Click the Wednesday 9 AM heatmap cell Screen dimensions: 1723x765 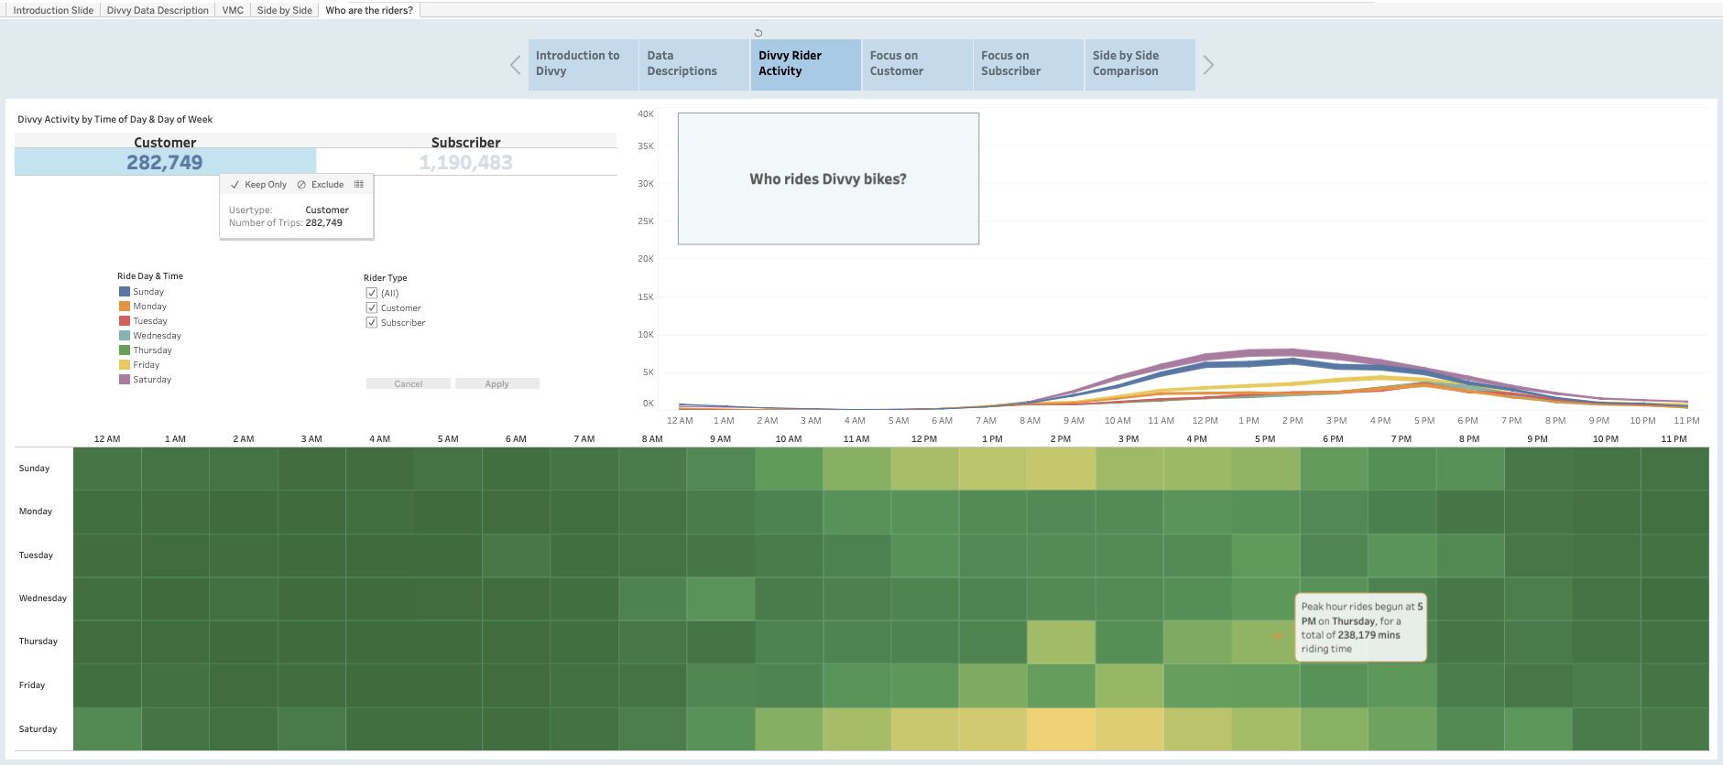(x=721, y=598)
